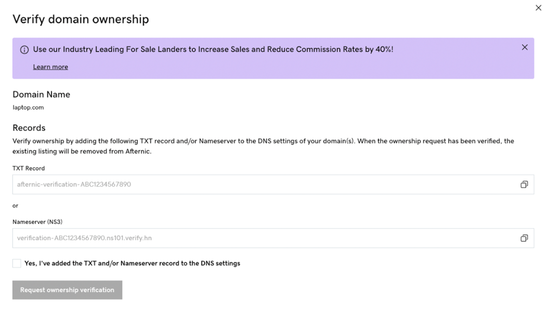Select the laptop.com domain name text
Viewport: 545px width, 311px height.
click(28, 108)
